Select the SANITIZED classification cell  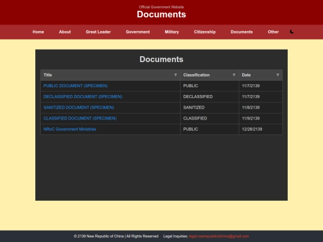(209, 108)
